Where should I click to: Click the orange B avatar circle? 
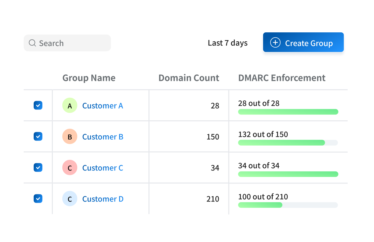click(x=70, y=137)
